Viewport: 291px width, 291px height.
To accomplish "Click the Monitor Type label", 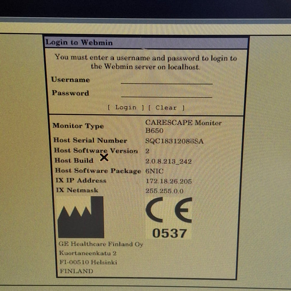I will pyautogui.click(x=78, y=126).
